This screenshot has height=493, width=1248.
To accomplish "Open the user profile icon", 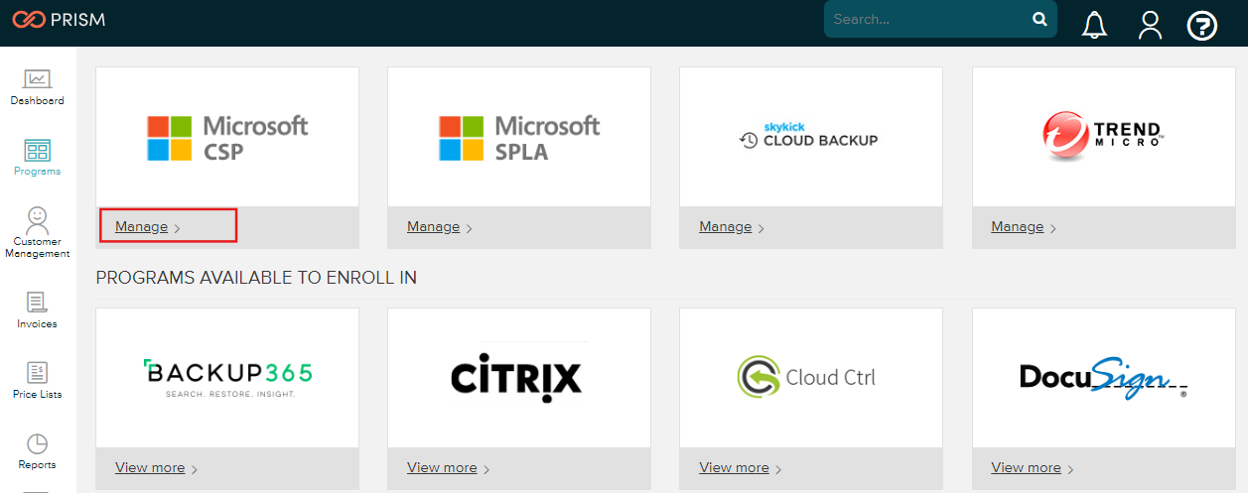I will tap(1150, 24).
